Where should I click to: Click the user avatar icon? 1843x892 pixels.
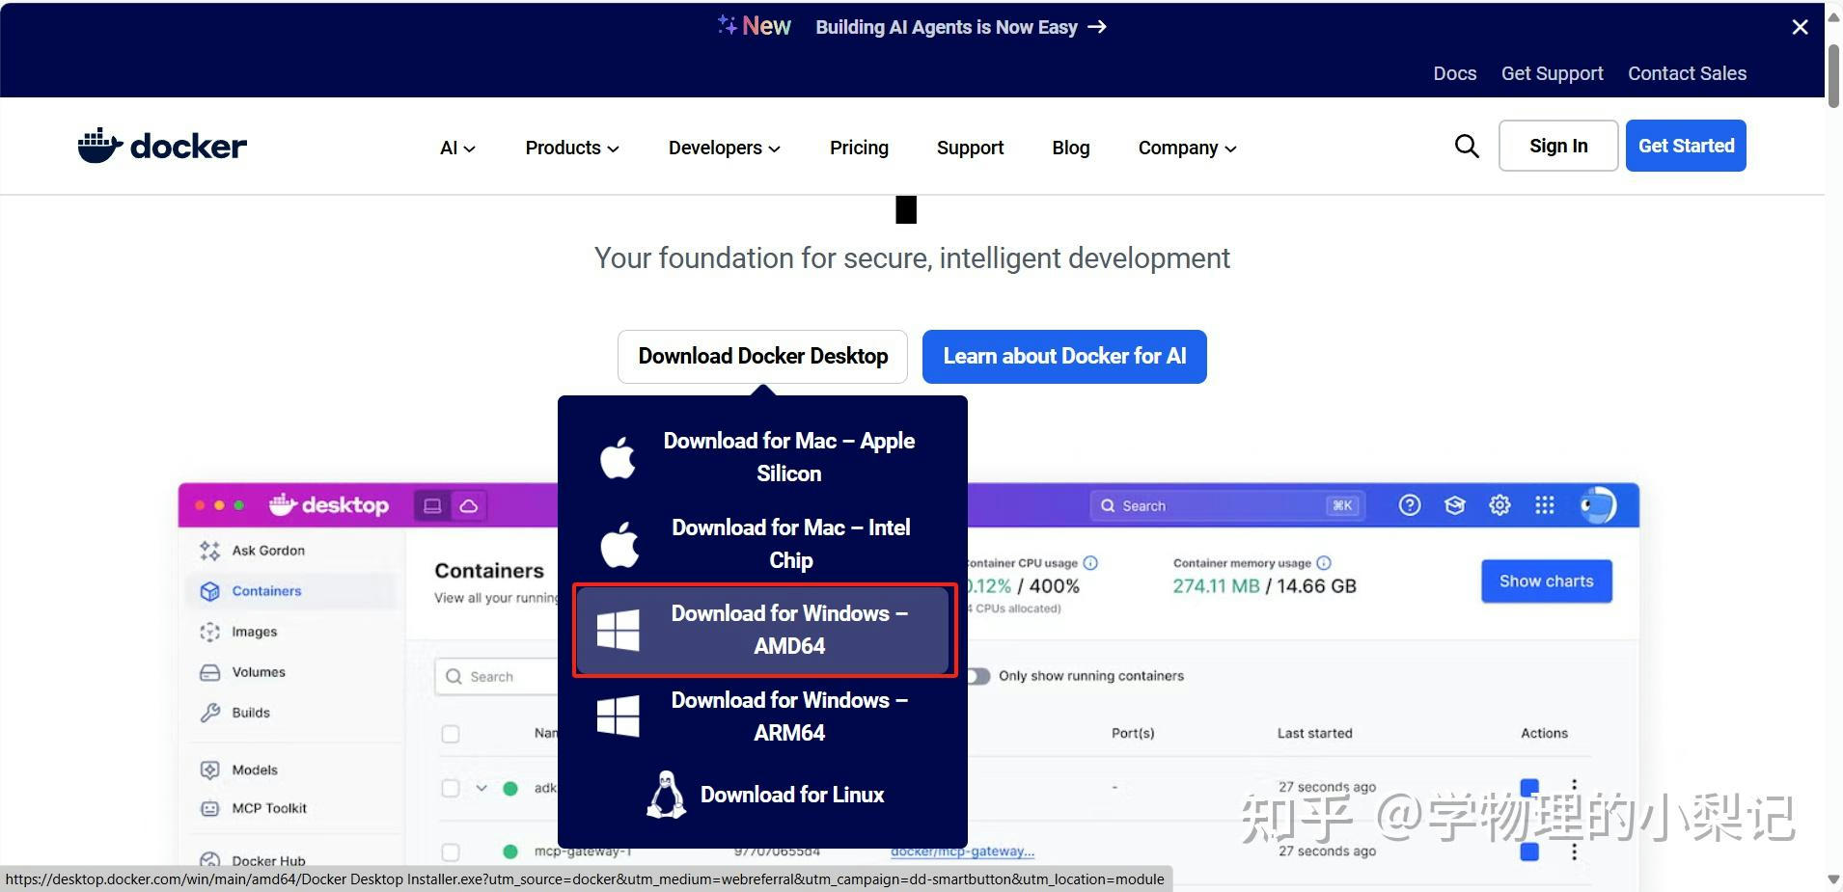pos(1597,505)
